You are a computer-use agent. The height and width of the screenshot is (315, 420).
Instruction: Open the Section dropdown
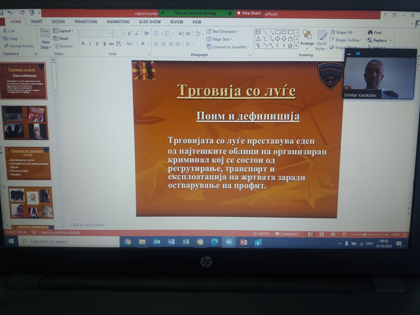pyautogui.click(x=64, y=46)
